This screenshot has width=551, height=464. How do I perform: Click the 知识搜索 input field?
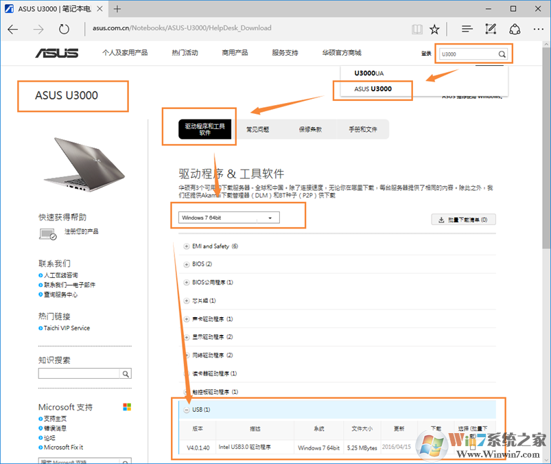[x=79, y=374]
